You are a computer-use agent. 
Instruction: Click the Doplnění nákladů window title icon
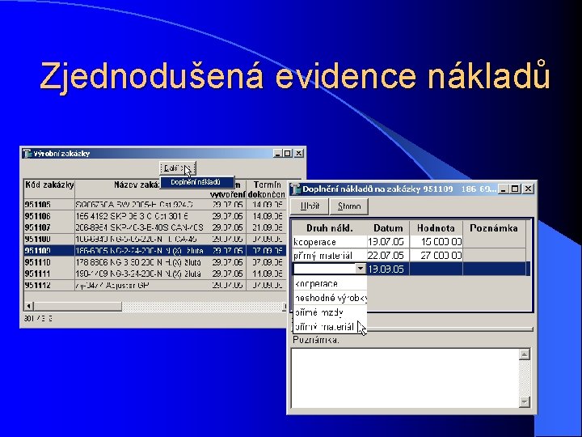point(296,189)
